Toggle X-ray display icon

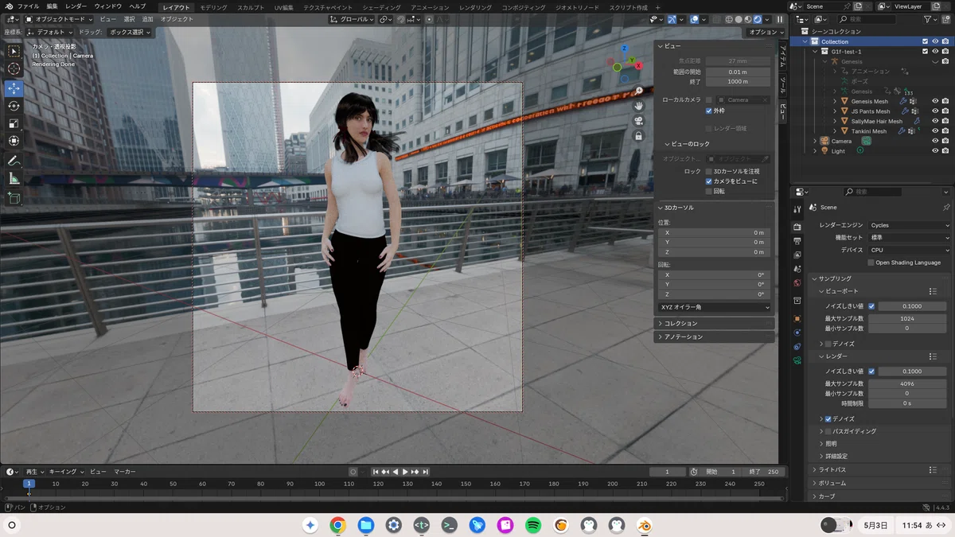coord(715,19)
